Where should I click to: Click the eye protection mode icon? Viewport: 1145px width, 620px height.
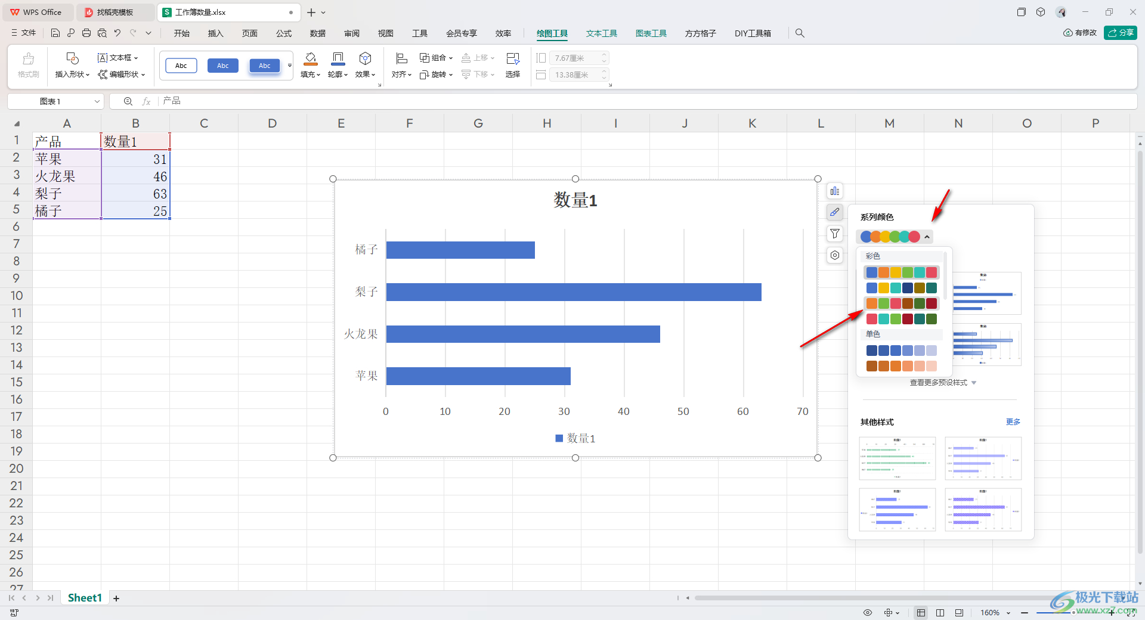tap(868, 612)
